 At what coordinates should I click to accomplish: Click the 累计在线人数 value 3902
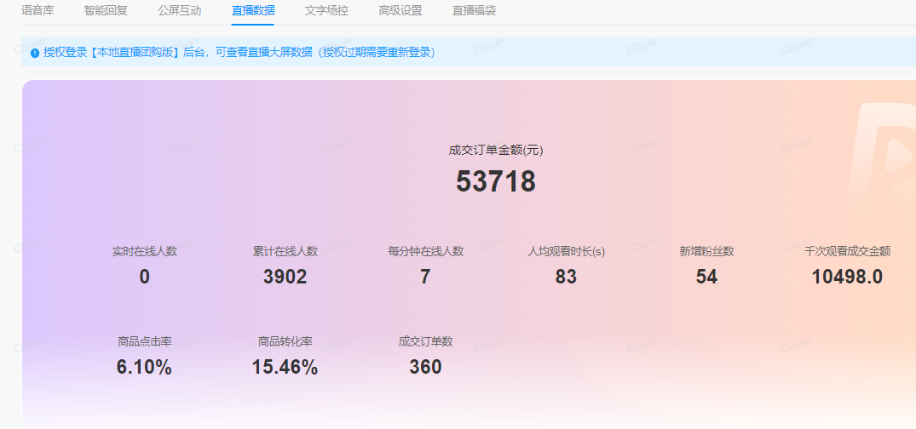(x=285, y=277)
